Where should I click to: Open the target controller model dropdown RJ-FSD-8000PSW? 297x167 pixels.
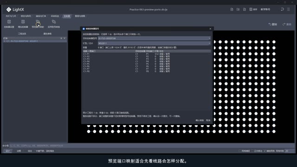(154, 39)
